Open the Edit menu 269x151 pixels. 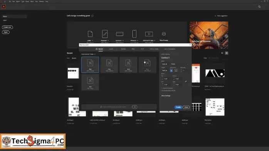click(x=13, y=2)
